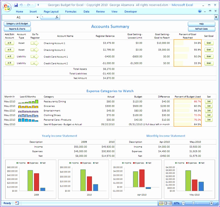Viewport: 220px width, 207px height.
Task: Undo last action in Quick Access Toolbar
Action: [x=21, y=5]
